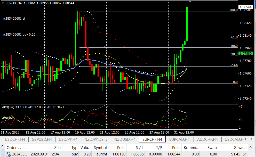Switch to the AUDCHF,H4 chart tab
Viewport: 256px width, 157px height.
click(207, 139)
